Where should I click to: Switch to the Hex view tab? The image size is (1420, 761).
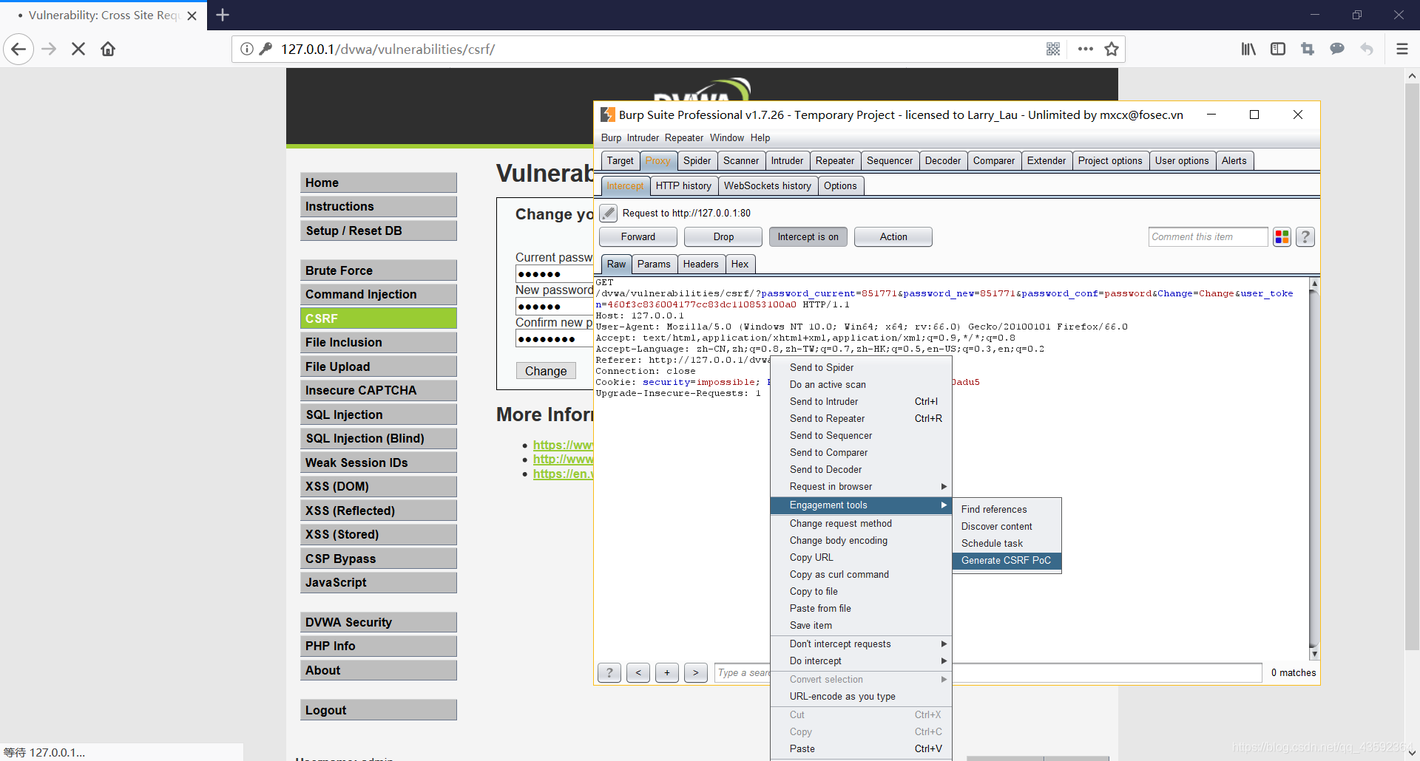click(x=740, y=265)
